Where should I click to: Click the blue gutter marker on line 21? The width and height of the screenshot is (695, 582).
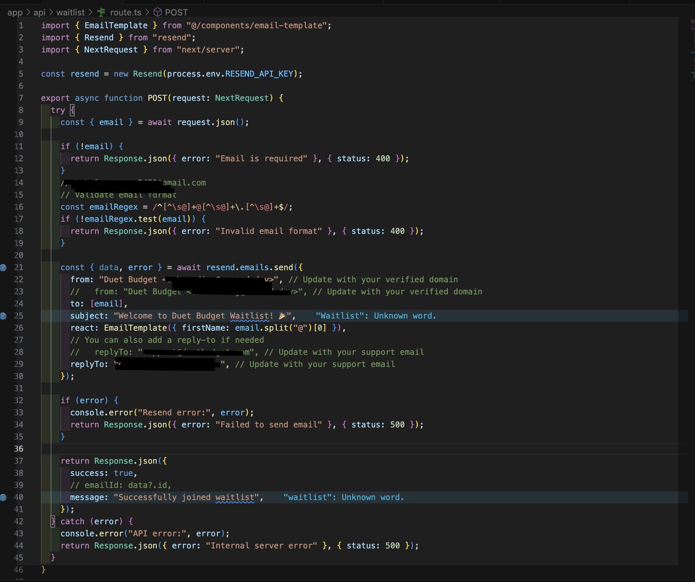[3, 267]
